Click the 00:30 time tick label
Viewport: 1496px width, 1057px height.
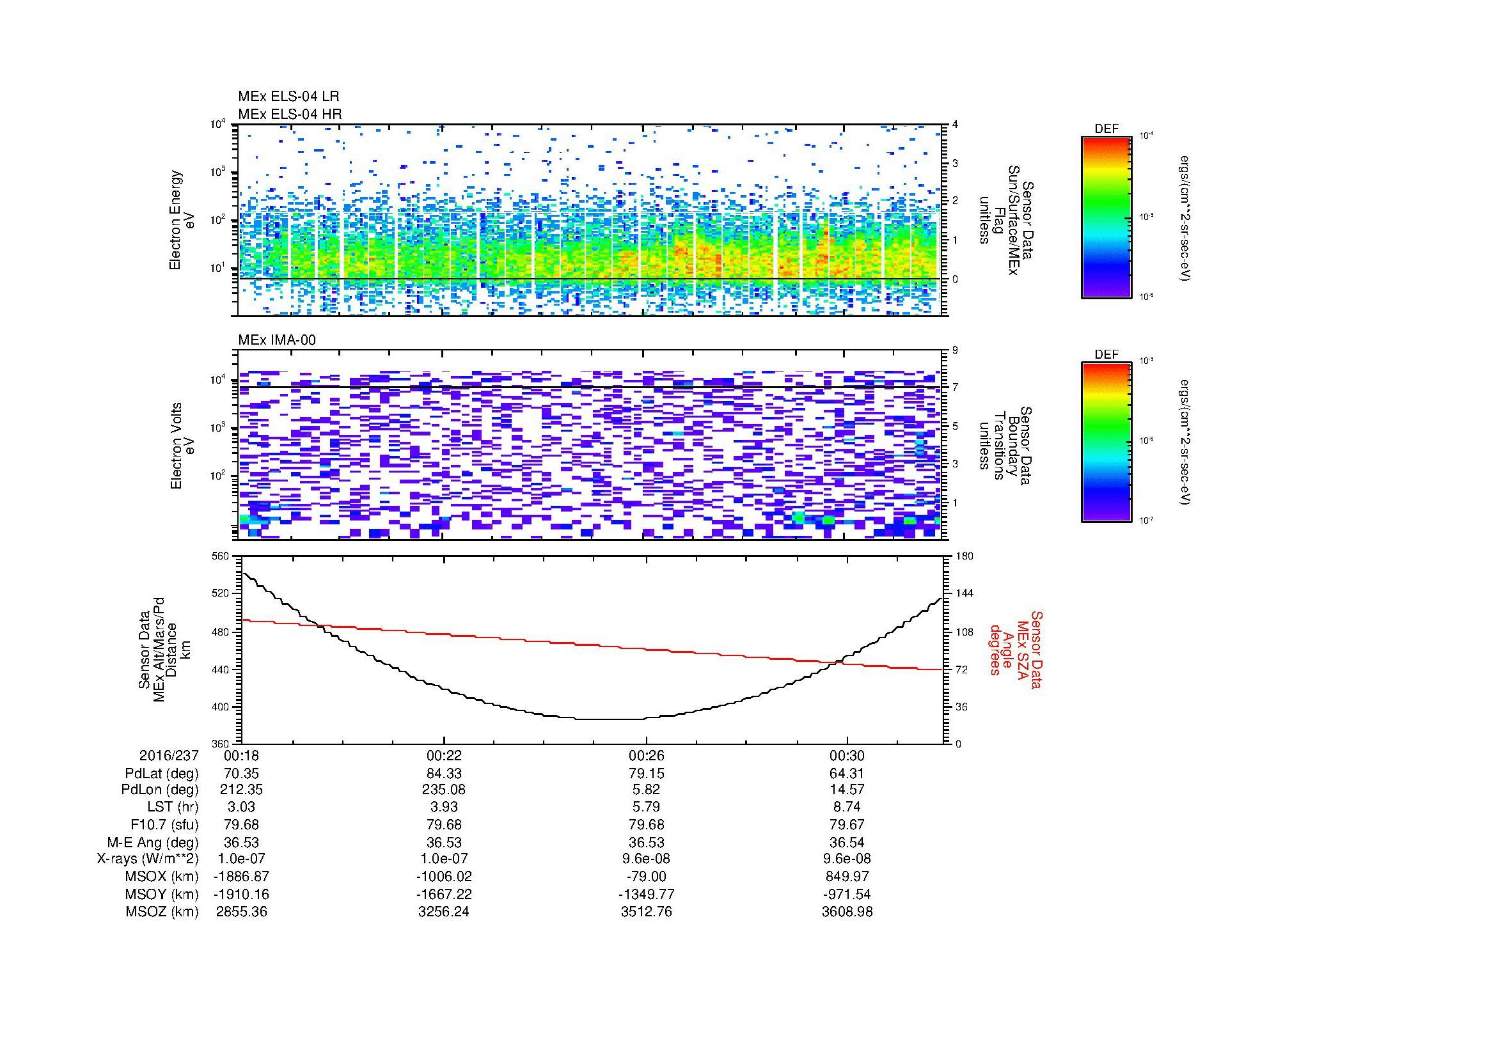[x=847, y=755]
